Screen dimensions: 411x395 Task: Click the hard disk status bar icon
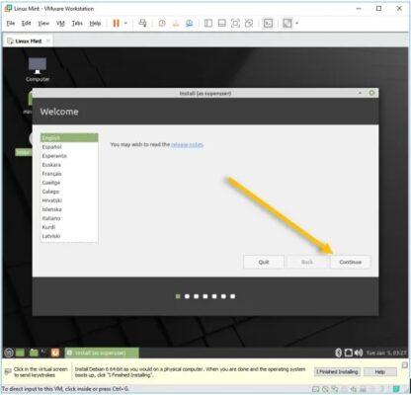(x=315, y=389)
